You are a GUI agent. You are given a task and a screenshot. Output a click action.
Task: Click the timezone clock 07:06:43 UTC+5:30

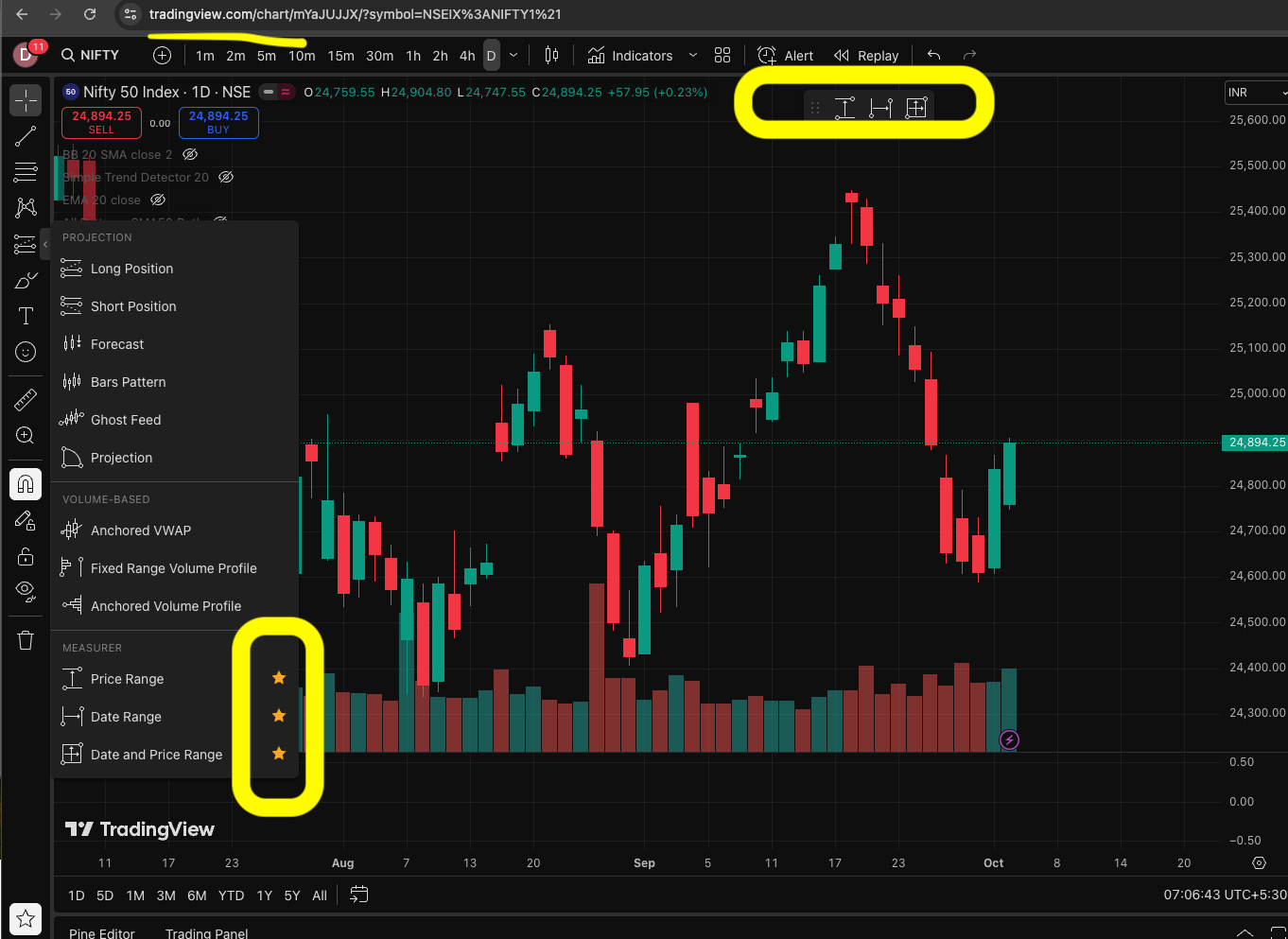[x=1225, y=895]
